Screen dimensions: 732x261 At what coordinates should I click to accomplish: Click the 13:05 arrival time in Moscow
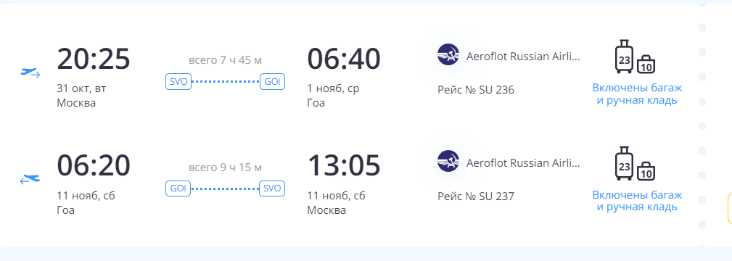point(344,166)
